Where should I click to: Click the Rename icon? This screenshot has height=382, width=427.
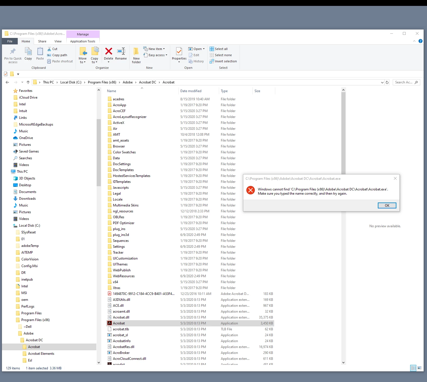[x=121, y=51]
